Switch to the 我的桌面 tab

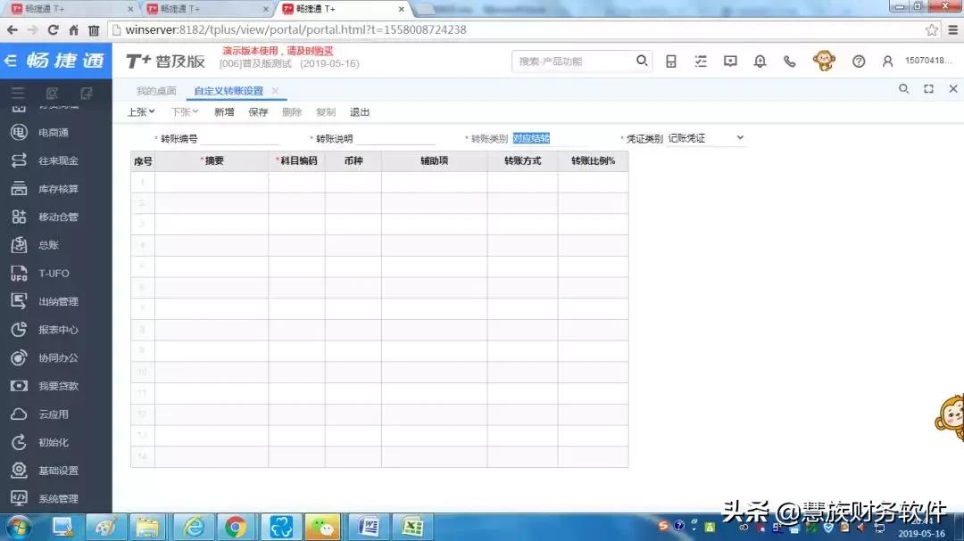(x=155, y=90)
